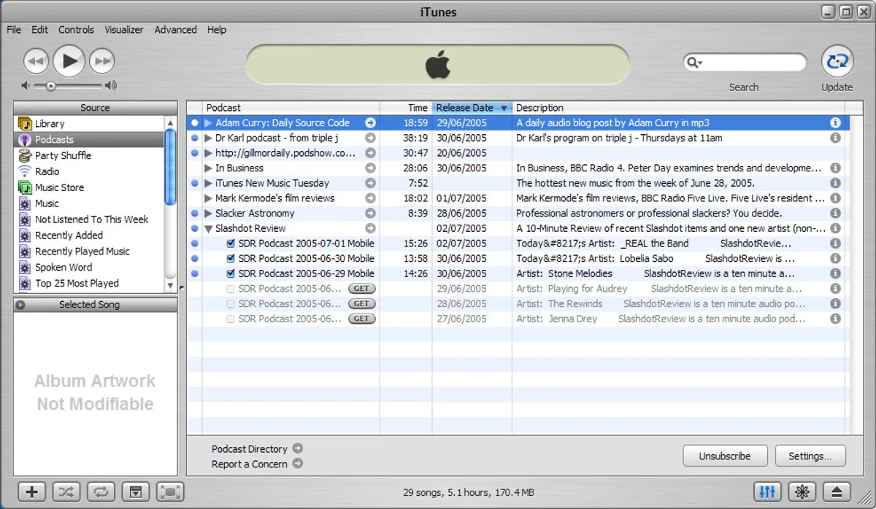
Task: Skip to previous track button
Action: pyautogui.click(x=36, y=61)
